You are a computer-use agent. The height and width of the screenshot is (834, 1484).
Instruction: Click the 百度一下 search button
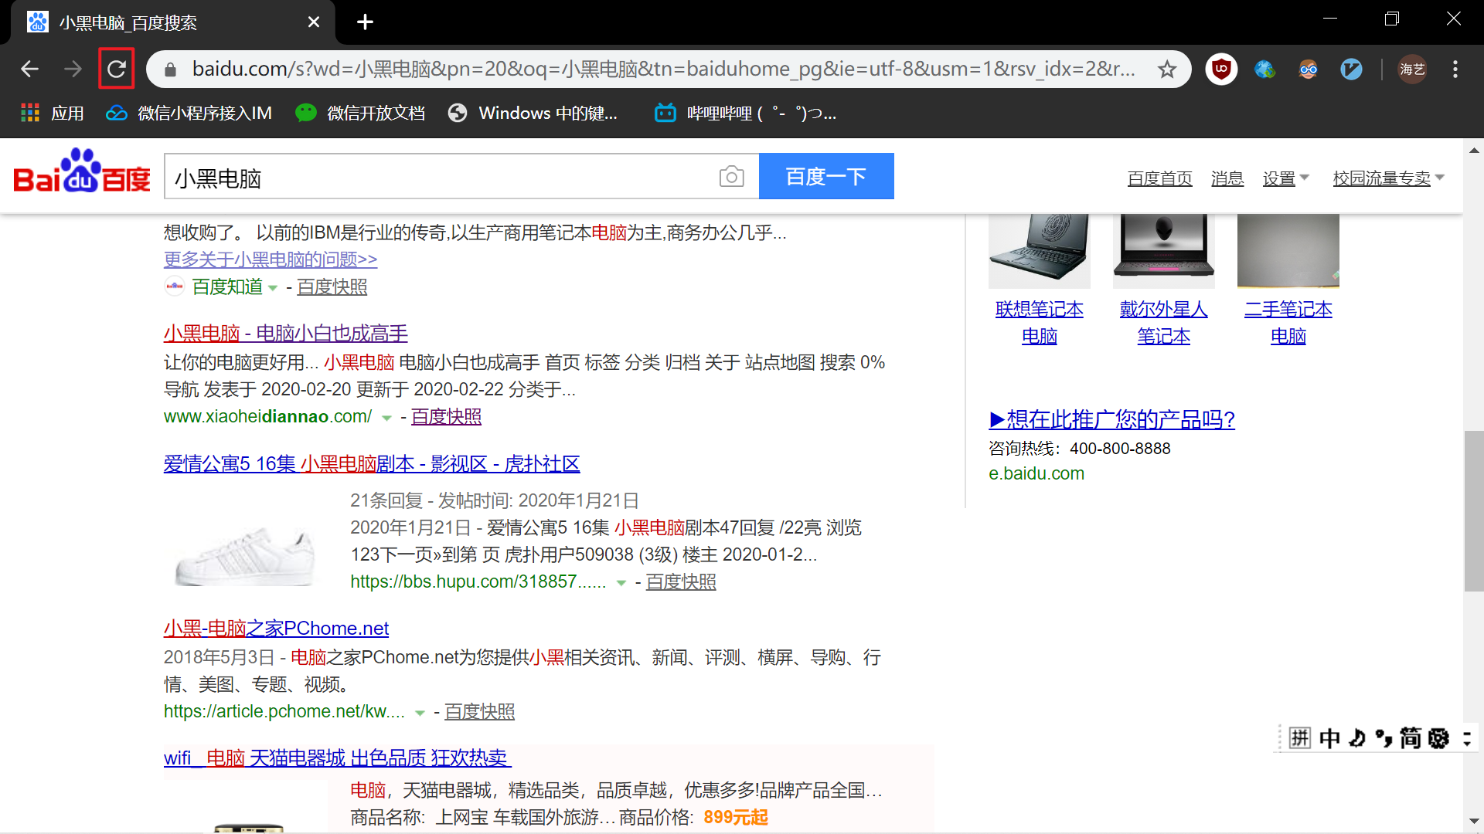[826, 176]
